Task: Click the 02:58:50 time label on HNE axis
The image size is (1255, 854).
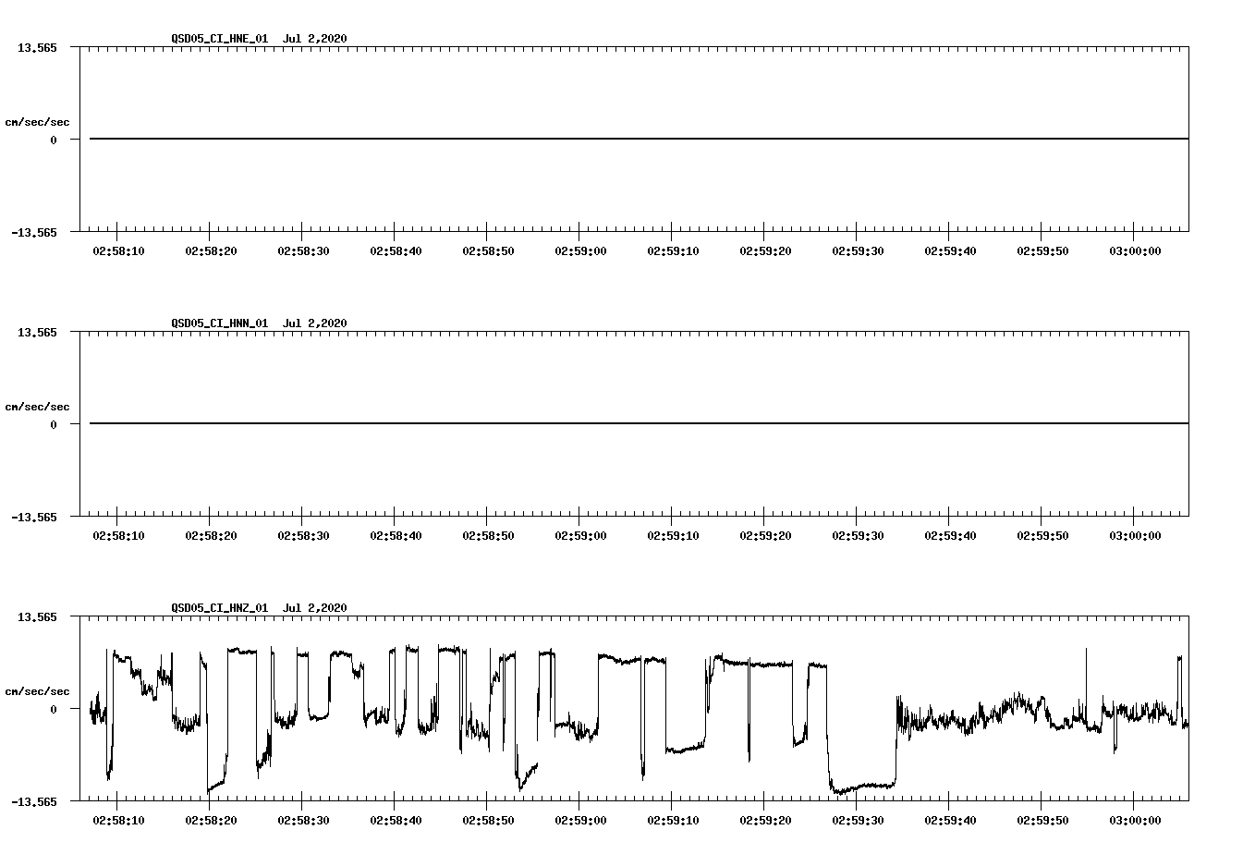Action: [x=488, y=251]
